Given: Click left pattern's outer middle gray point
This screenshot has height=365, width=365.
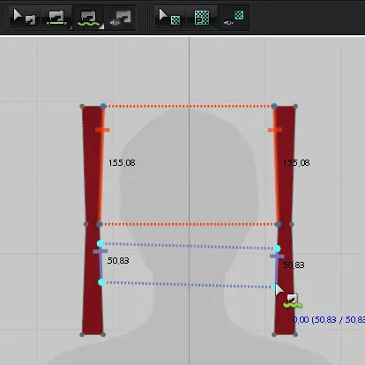Looking at the screenshot, I should (86, 224).
